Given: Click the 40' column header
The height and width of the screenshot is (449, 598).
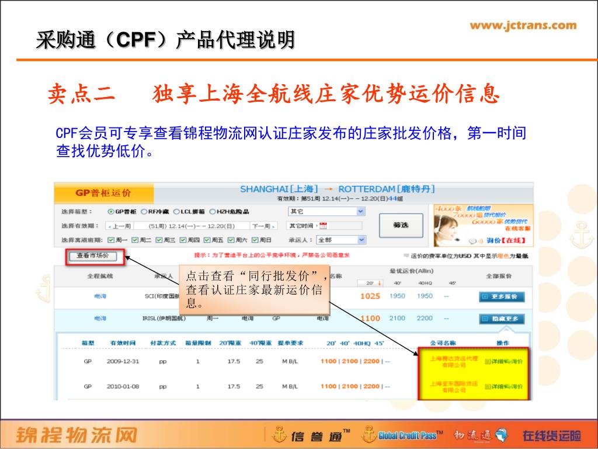Looking at the screenshot, I should tap(397, 284).
